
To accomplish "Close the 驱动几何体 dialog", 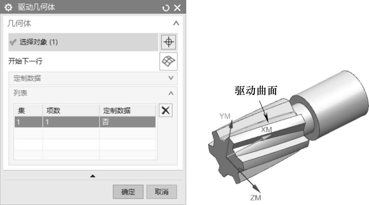I will 177,8.
